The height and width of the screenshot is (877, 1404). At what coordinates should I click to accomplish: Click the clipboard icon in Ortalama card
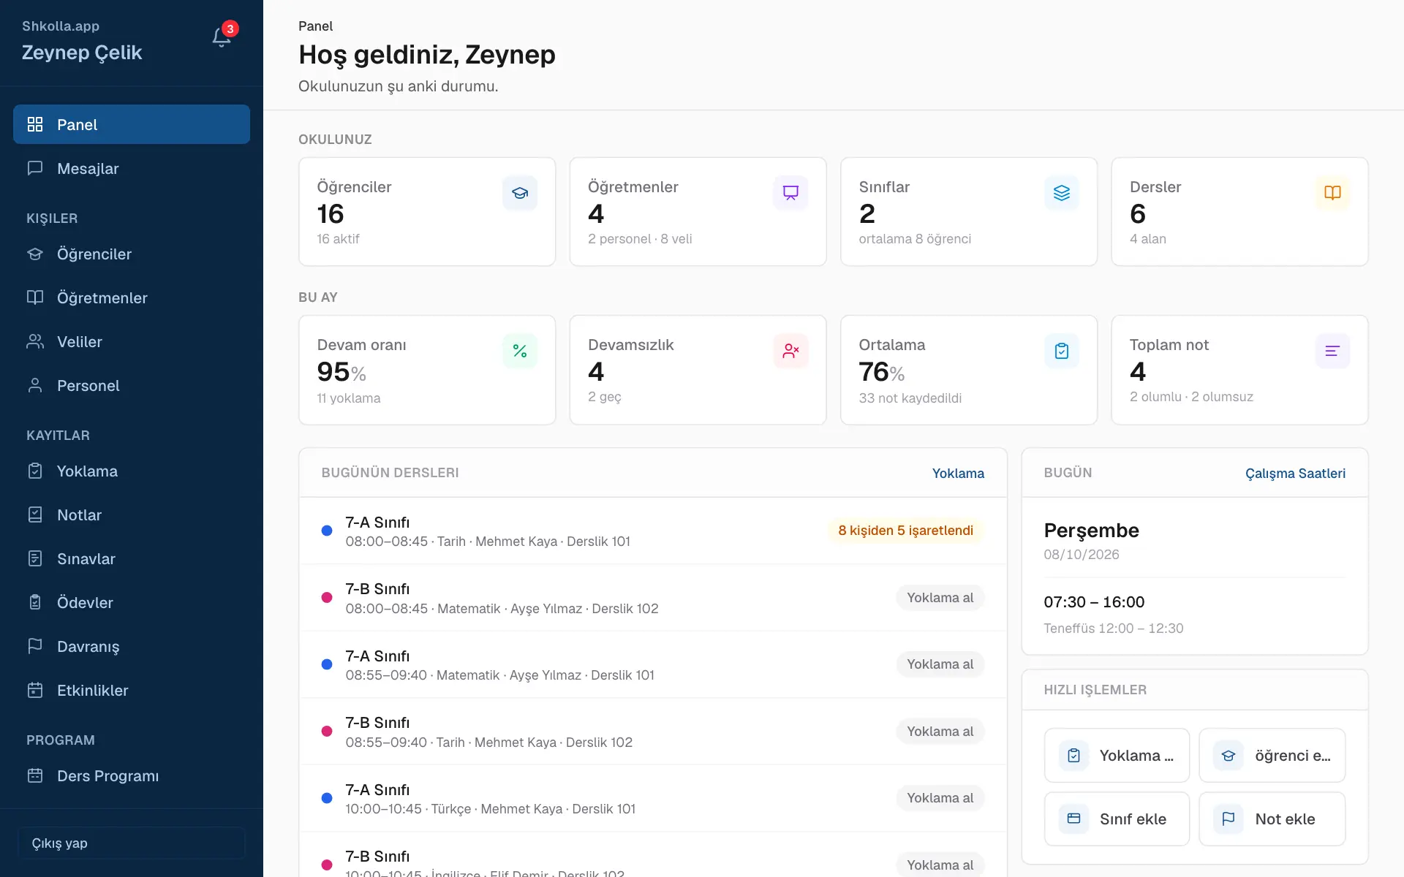(1062, 351)
